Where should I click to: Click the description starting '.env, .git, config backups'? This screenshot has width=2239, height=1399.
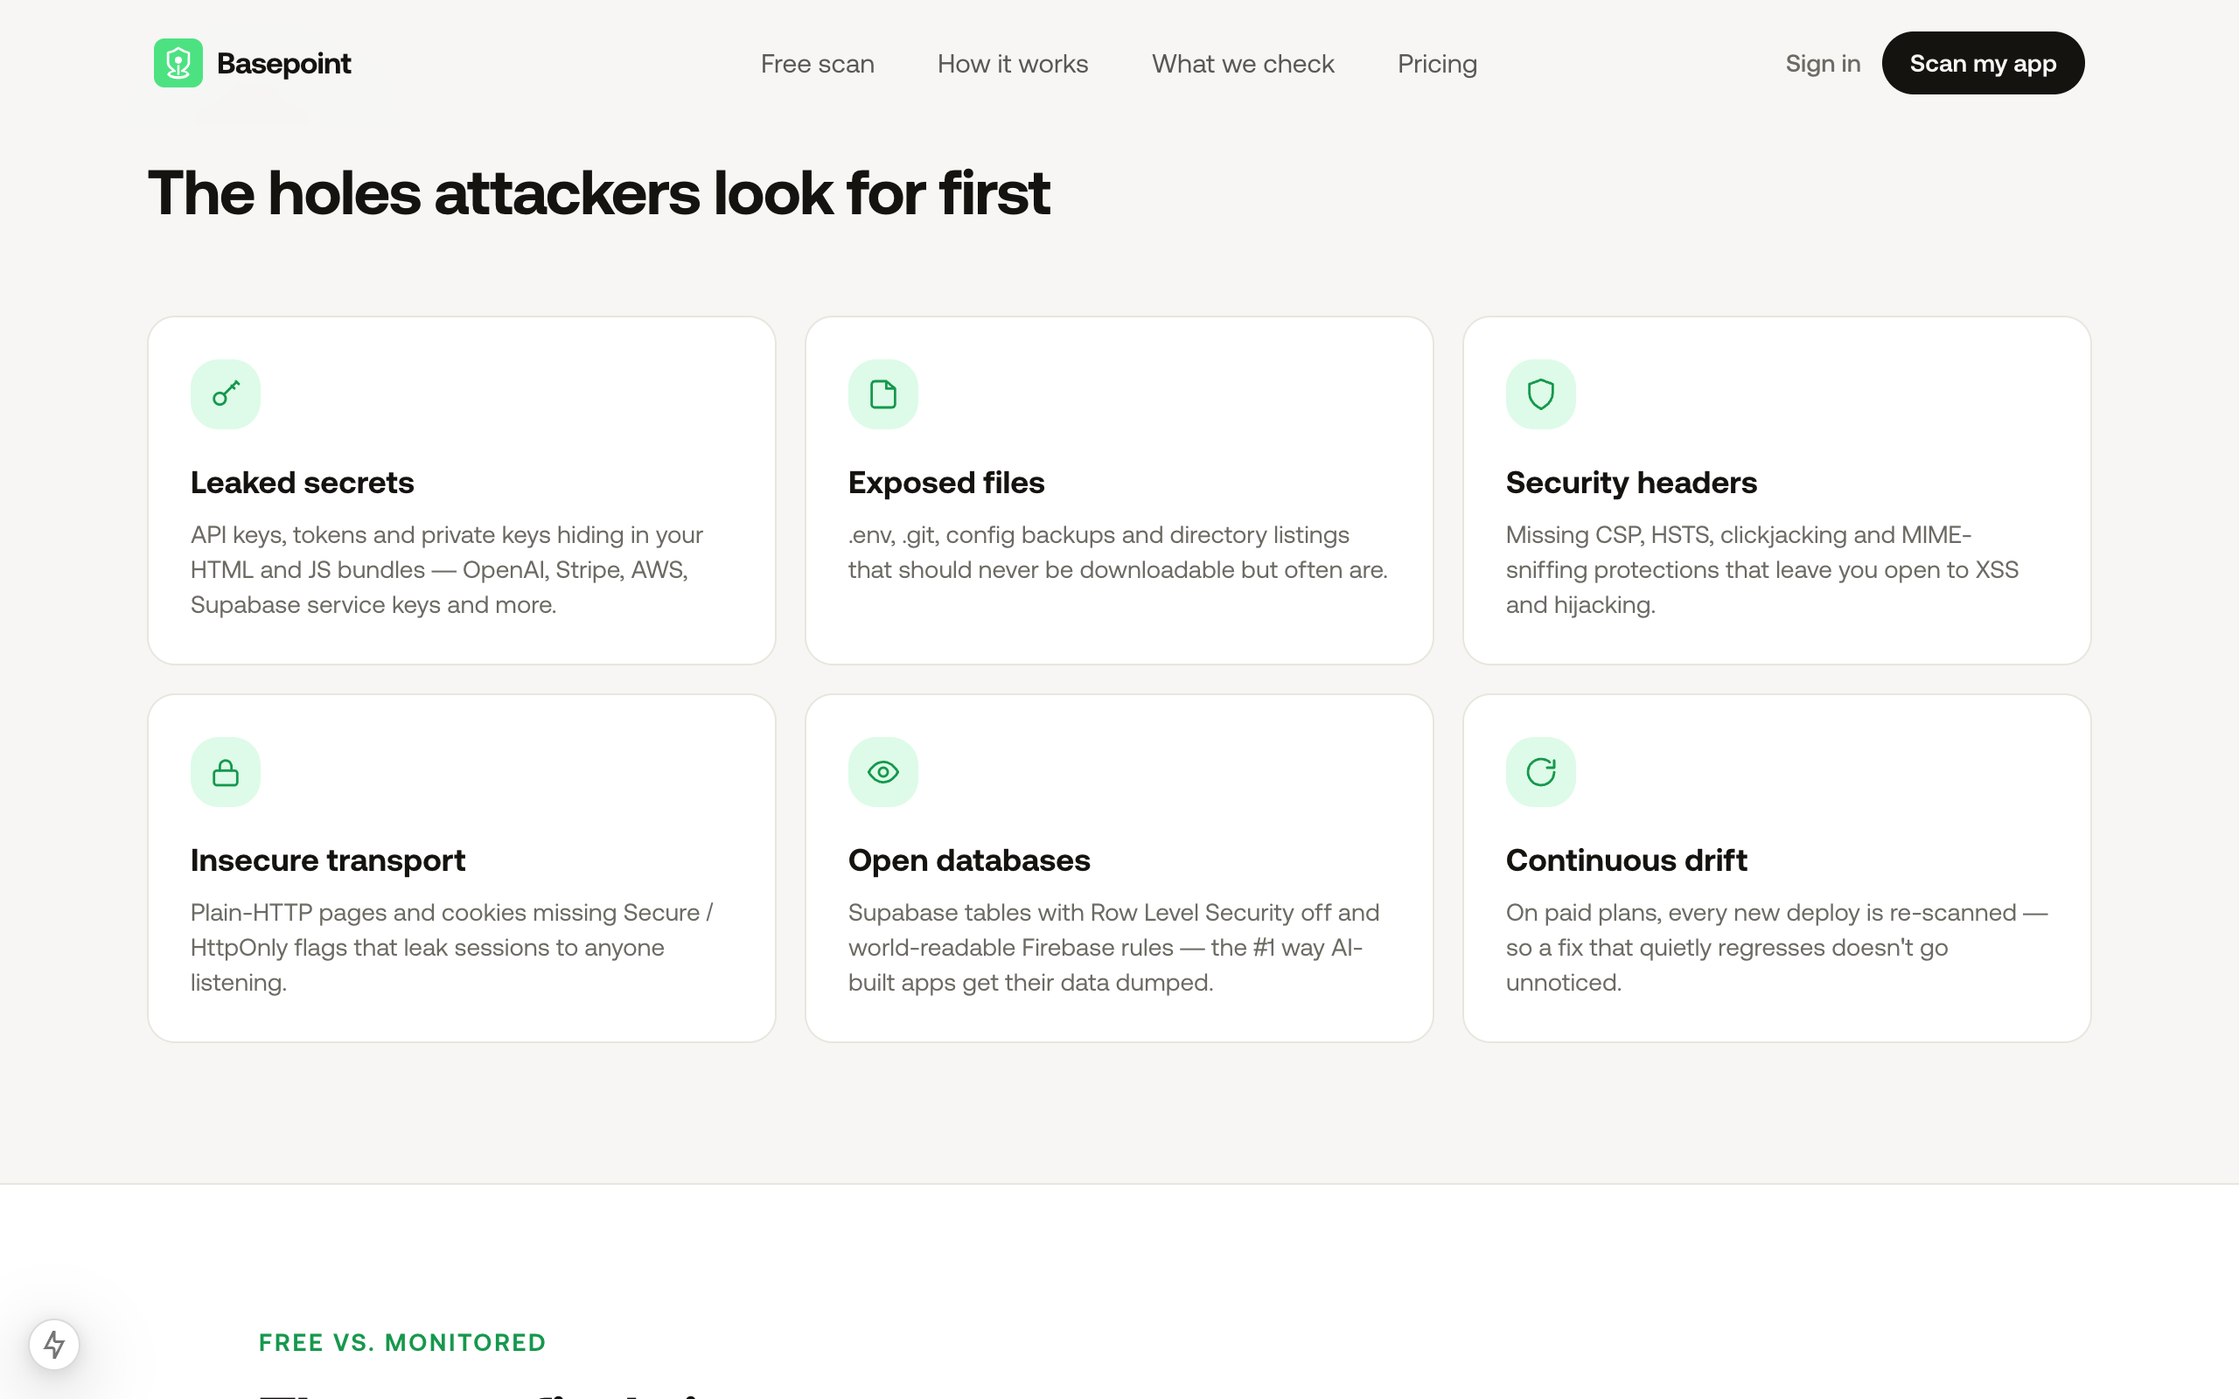1118,552
